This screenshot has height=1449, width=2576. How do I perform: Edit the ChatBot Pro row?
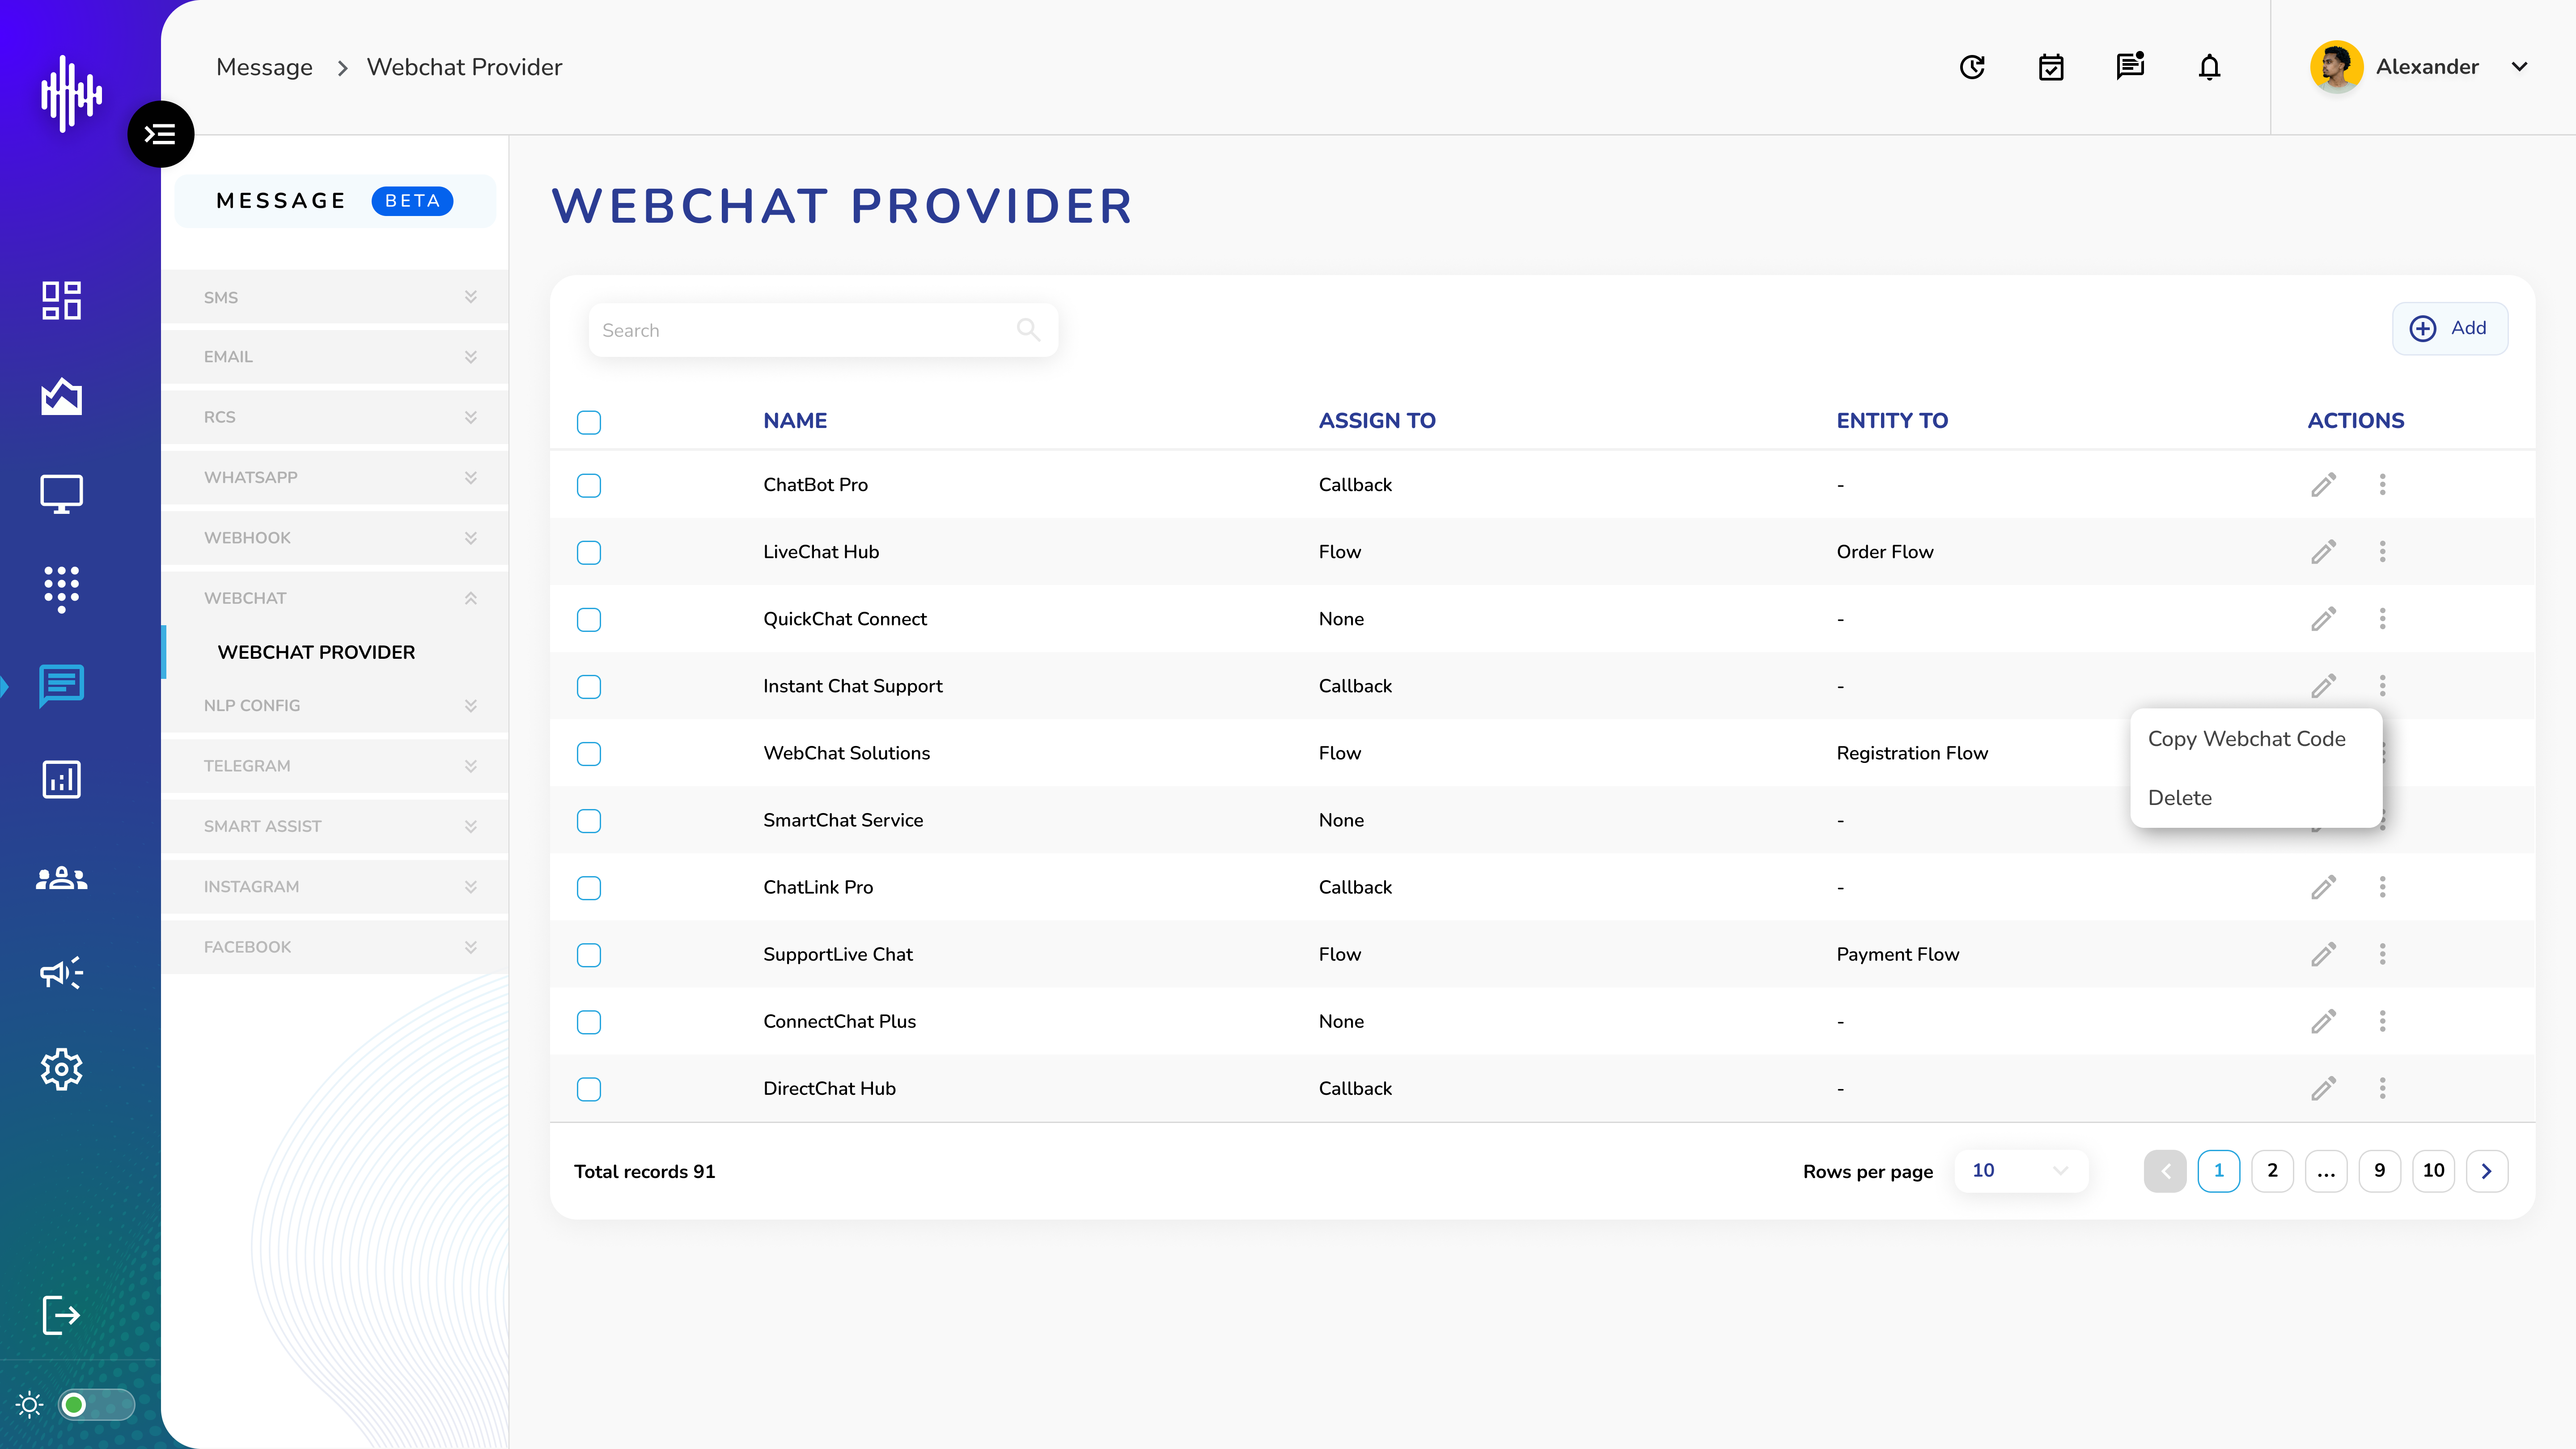point(2323,485)
